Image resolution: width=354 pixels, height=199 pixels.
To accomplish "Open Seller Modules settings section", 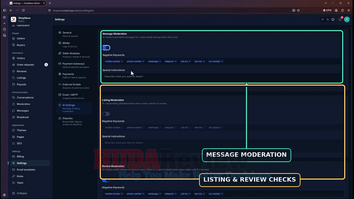I will pyautogui.click(x=75, y=55).
